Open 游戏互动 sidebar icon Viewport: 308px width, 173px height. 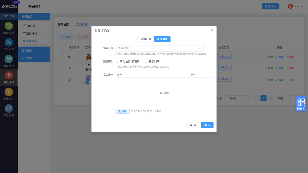[9, 92]
